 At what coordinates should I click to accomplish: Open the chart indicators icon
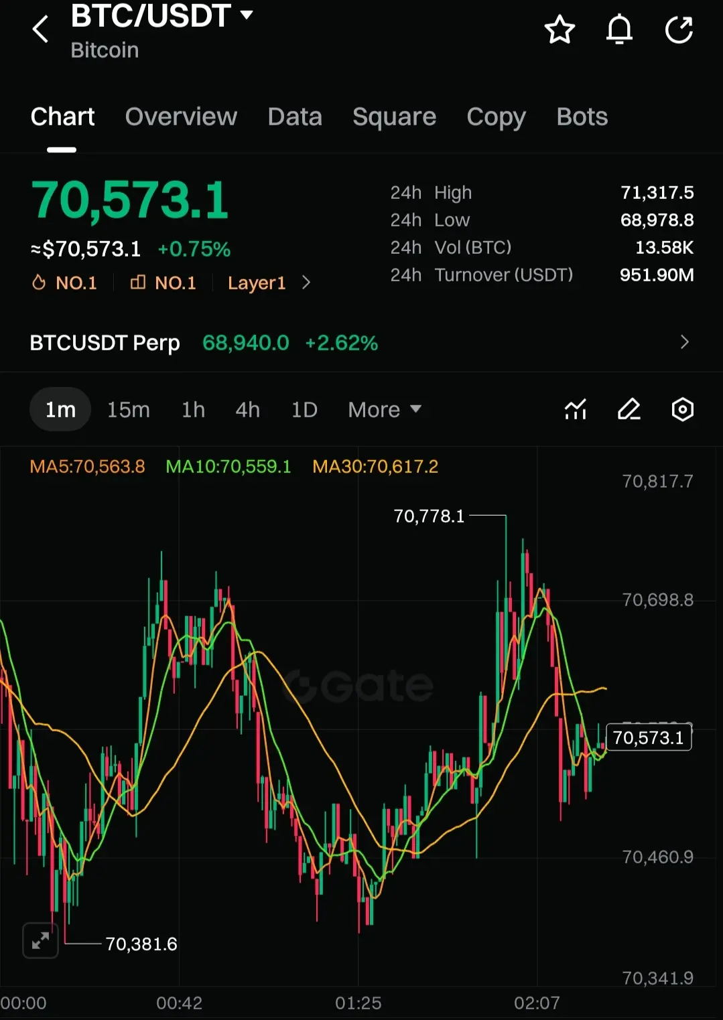coord(576,409)
